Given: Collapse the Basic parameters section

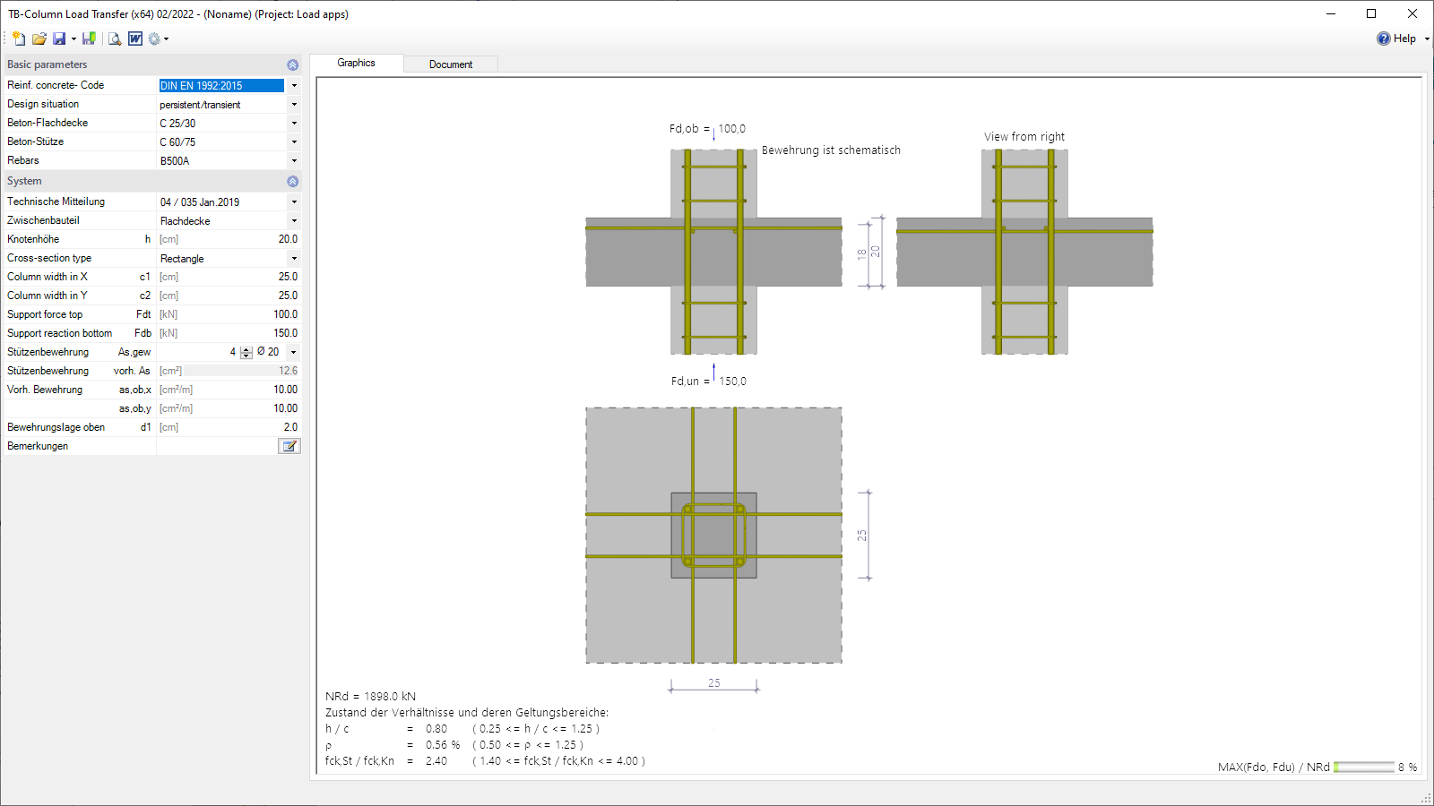Looking at the screenshot, I should coord(292,64).
